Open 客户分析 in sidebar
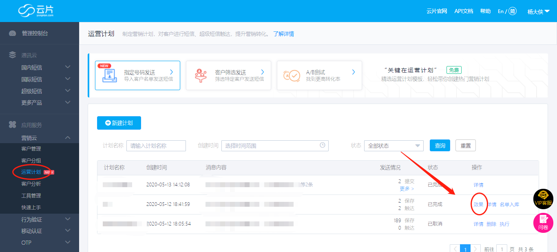Viewport: 557px width, 252px height. click(31, 184)
